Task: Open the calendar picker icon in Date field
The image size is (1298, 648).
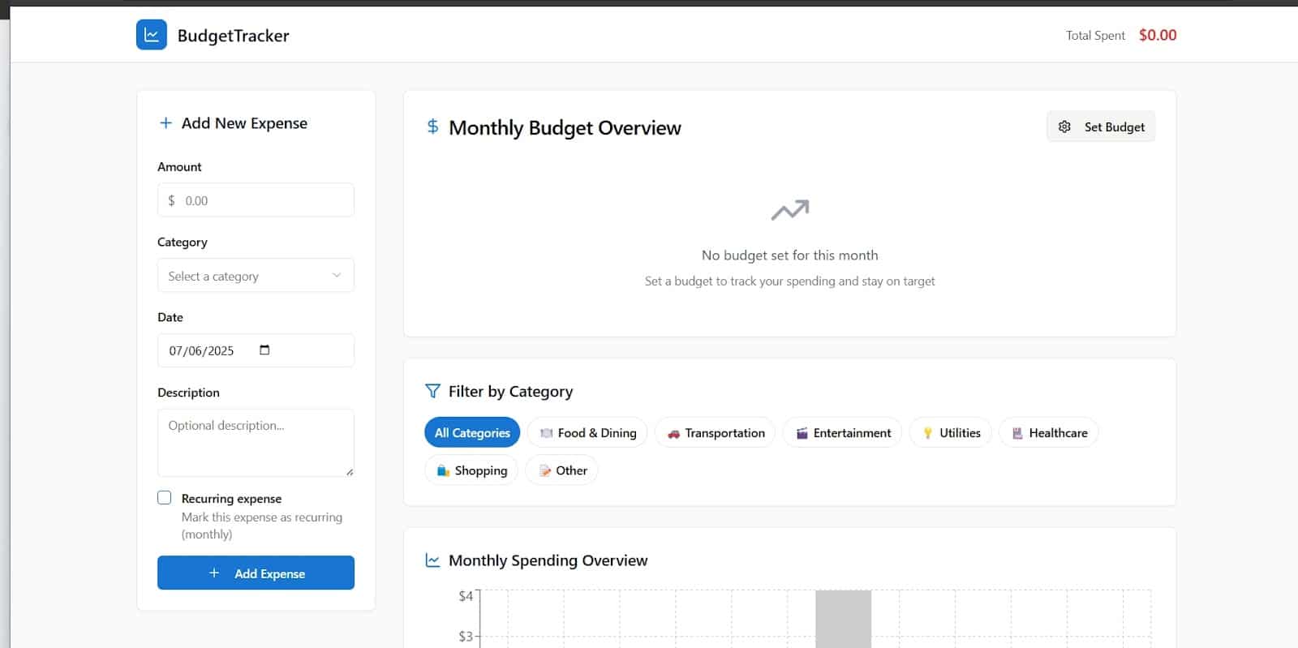Action: [264, 350]
